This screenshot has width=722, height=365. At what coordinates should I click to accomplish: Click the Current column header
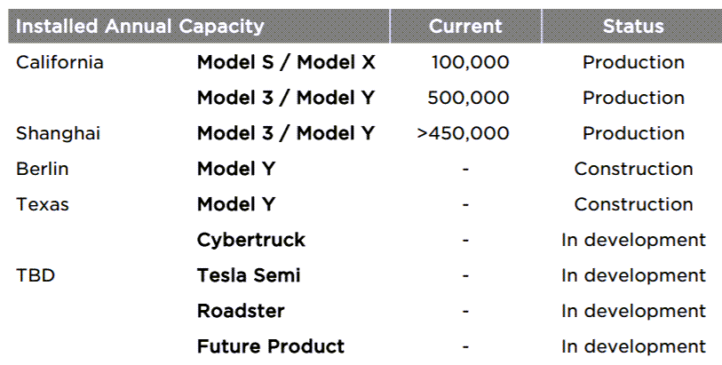click(465, 27)
